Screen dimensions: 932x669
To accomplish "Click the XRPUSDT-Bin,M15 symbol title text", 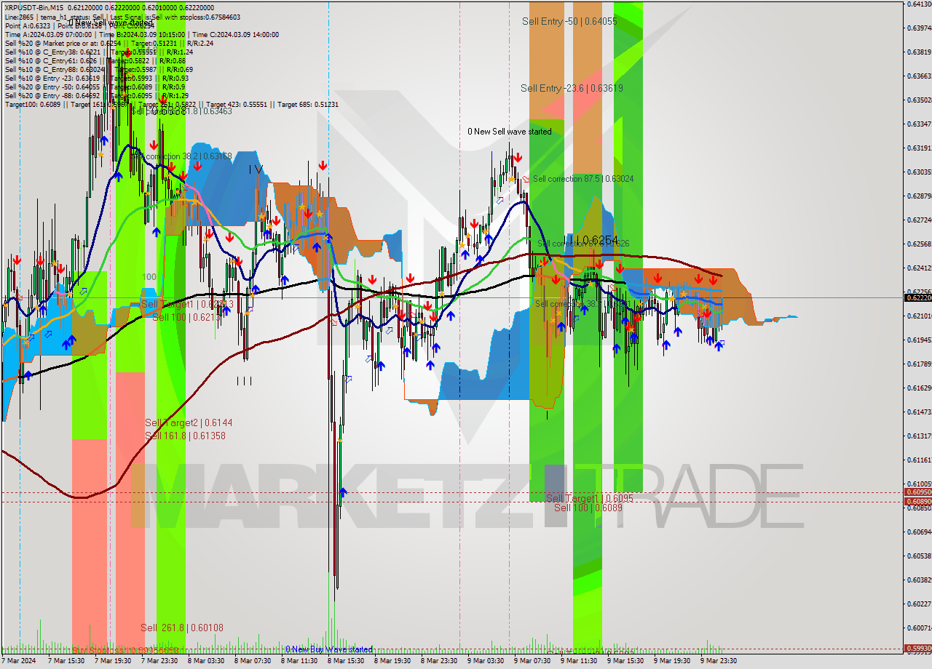I will tap(34, 7).
